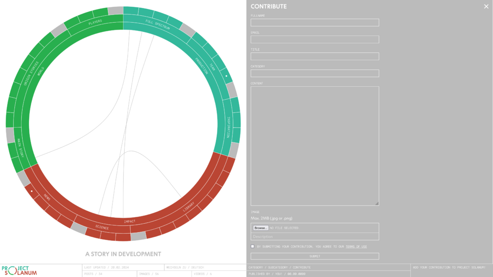Click the Last Updated date text
The width and height of the screenshot is (493, 277).
click(x=106, y=267)
